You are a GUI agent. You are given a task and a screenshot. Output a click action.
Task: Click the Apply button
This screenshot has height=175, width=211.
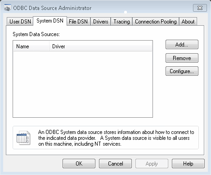pyautogui.click(x=152, y=164)
